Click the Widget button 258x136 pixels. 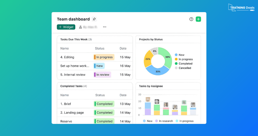click(66, 27)
